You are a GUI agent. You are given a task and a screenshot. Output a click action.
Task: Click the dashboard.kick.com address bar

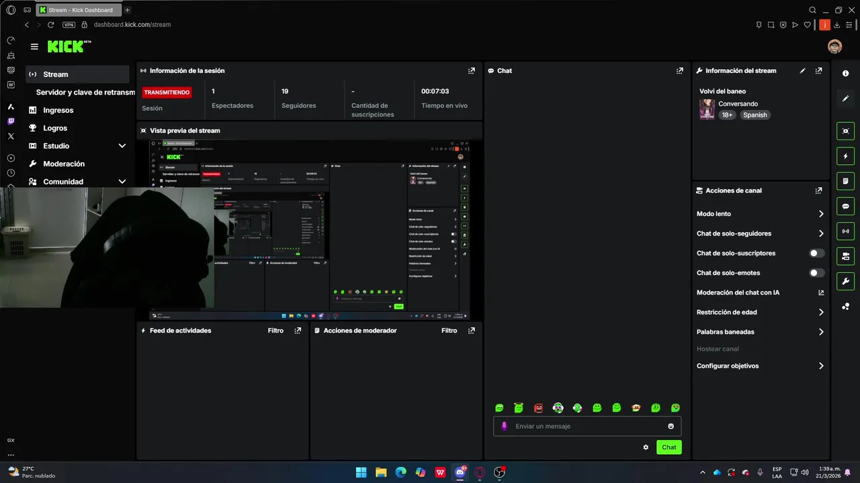(x=132, y=25)
